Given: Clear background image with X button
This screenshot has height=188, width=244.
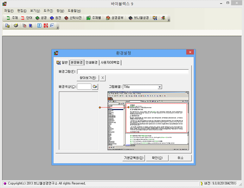Looking at the screenshot, I should pyautogui.click(x=103, y=78).
